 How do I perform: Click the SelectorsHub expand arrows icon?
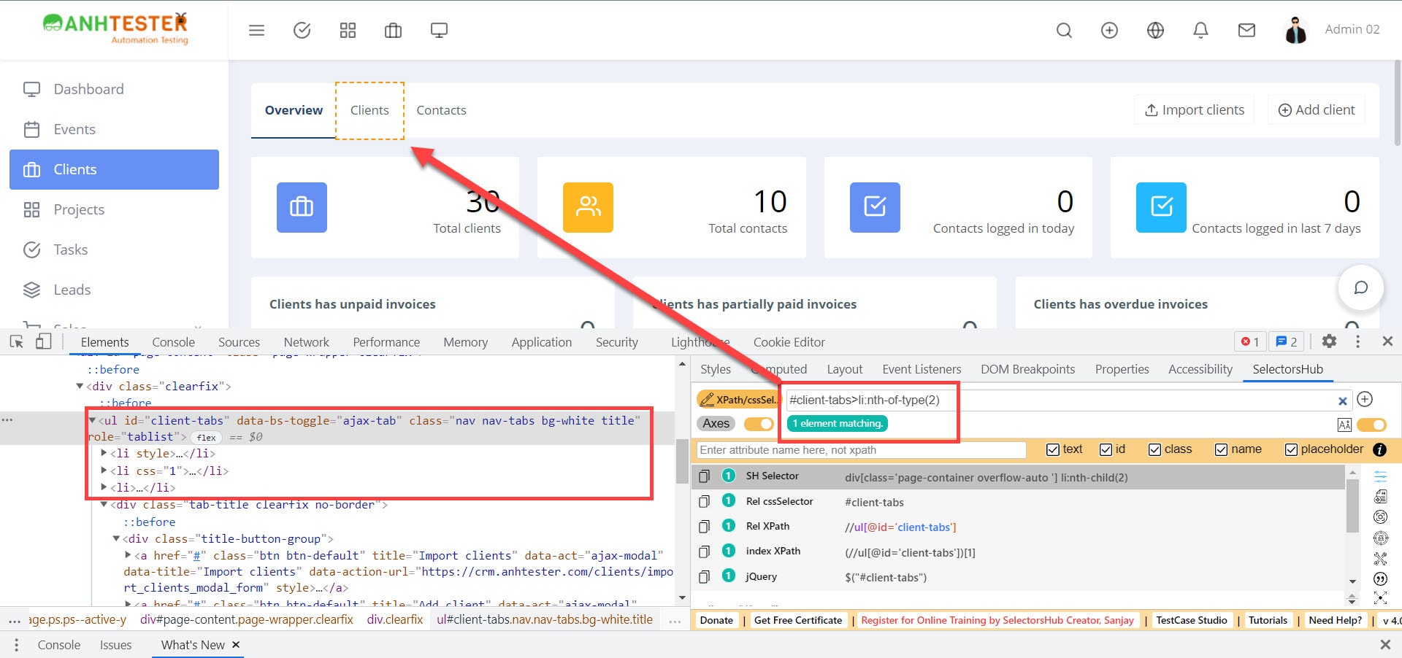[x=1380, y=598]
